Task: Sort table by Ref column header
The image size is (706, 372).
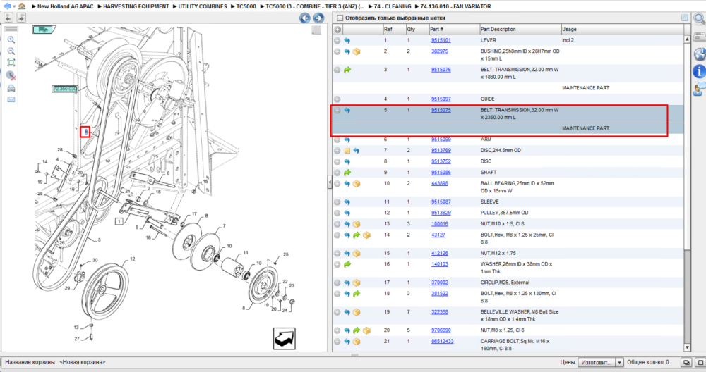Action: [x=394, y=29]
